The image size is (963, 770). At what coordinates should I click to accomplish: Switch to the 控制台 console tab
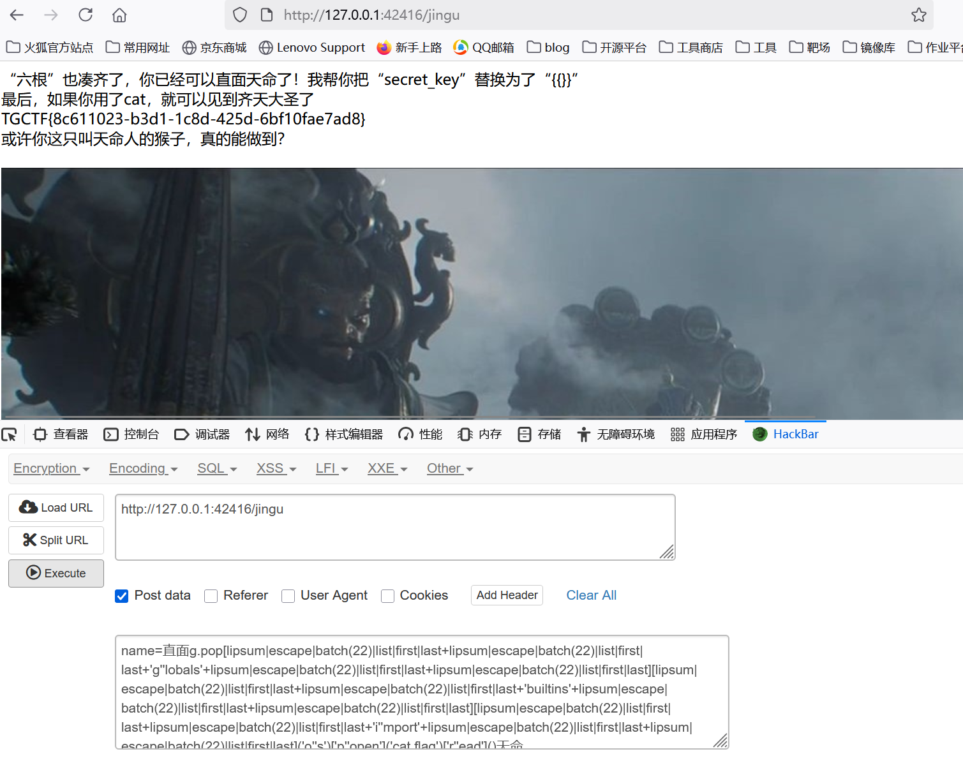pyautogui.click(x=131, y=434)
